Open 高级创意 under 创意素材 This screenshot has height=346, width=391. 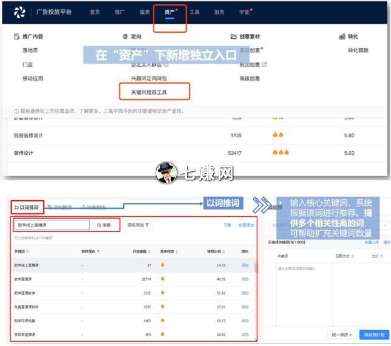[x=250, y=78]
